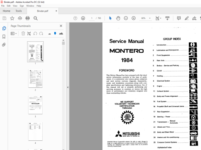This screenshot has width=201, height=150.
Task: Expand the thumbnails Options menu dropdown
Action: 14,34
